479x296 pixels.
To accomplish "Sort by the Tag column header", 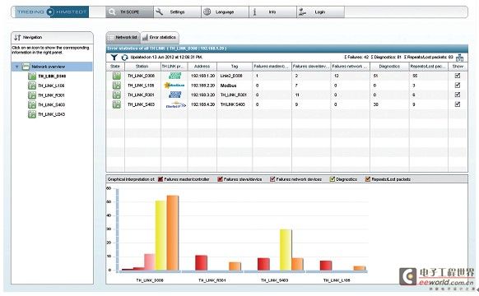I will [235, 67].
